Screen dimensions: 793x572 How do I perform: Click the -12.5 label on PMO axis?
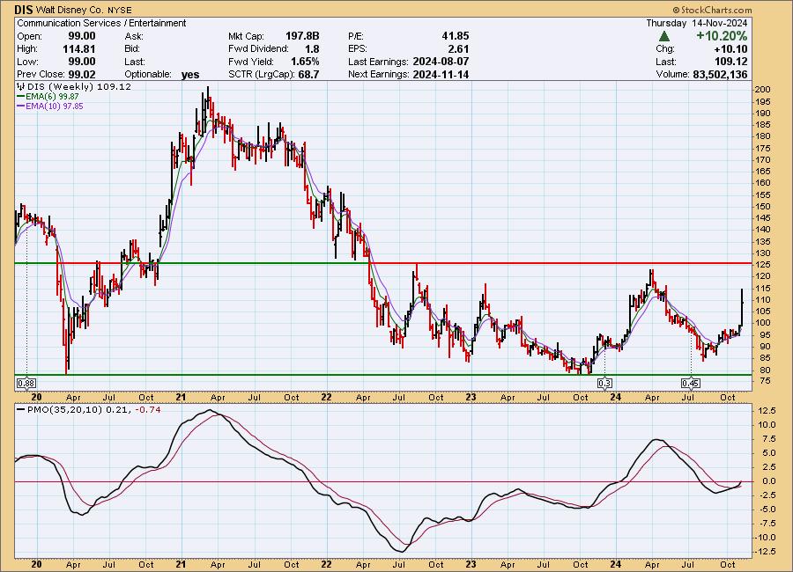(x=764, y=551)
